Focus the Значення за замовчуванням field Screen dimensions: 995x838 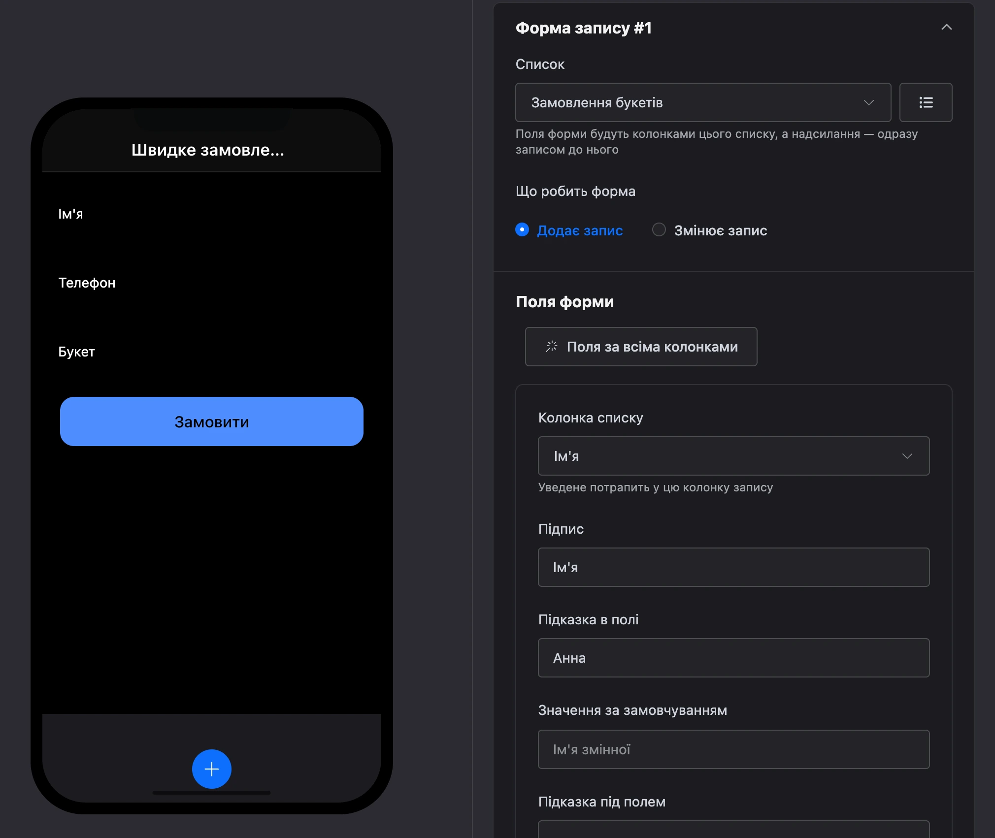coord(733,749)
